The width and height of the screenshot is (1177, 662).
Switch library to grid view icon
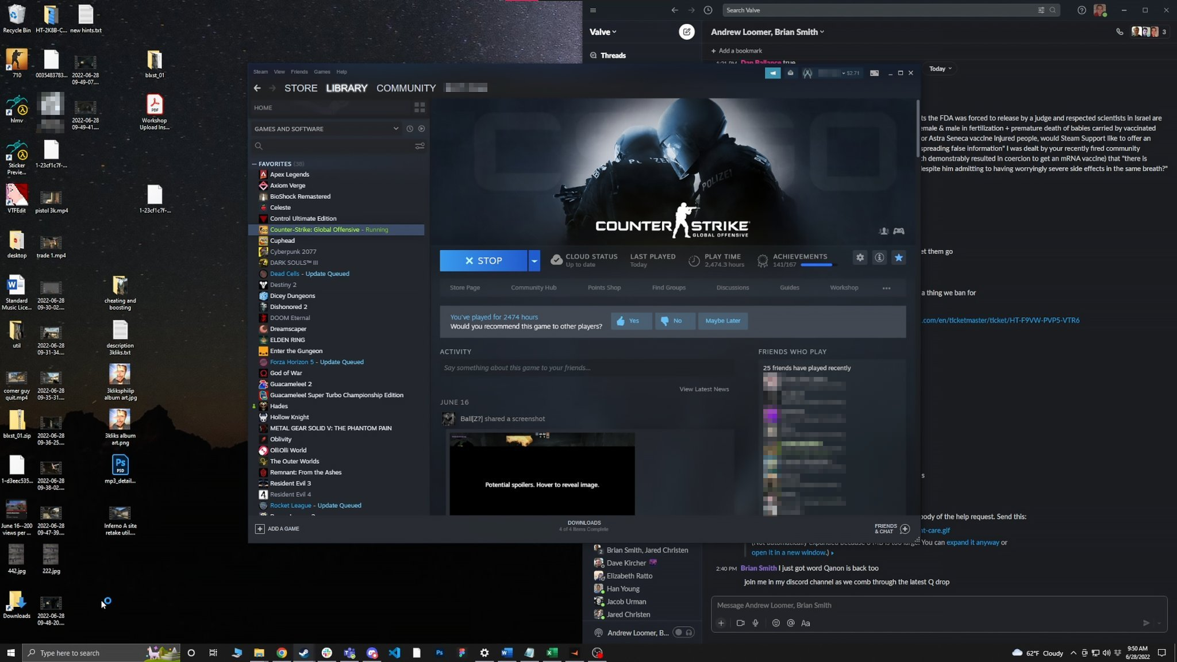pyautogui.click(x=420, y=107)
